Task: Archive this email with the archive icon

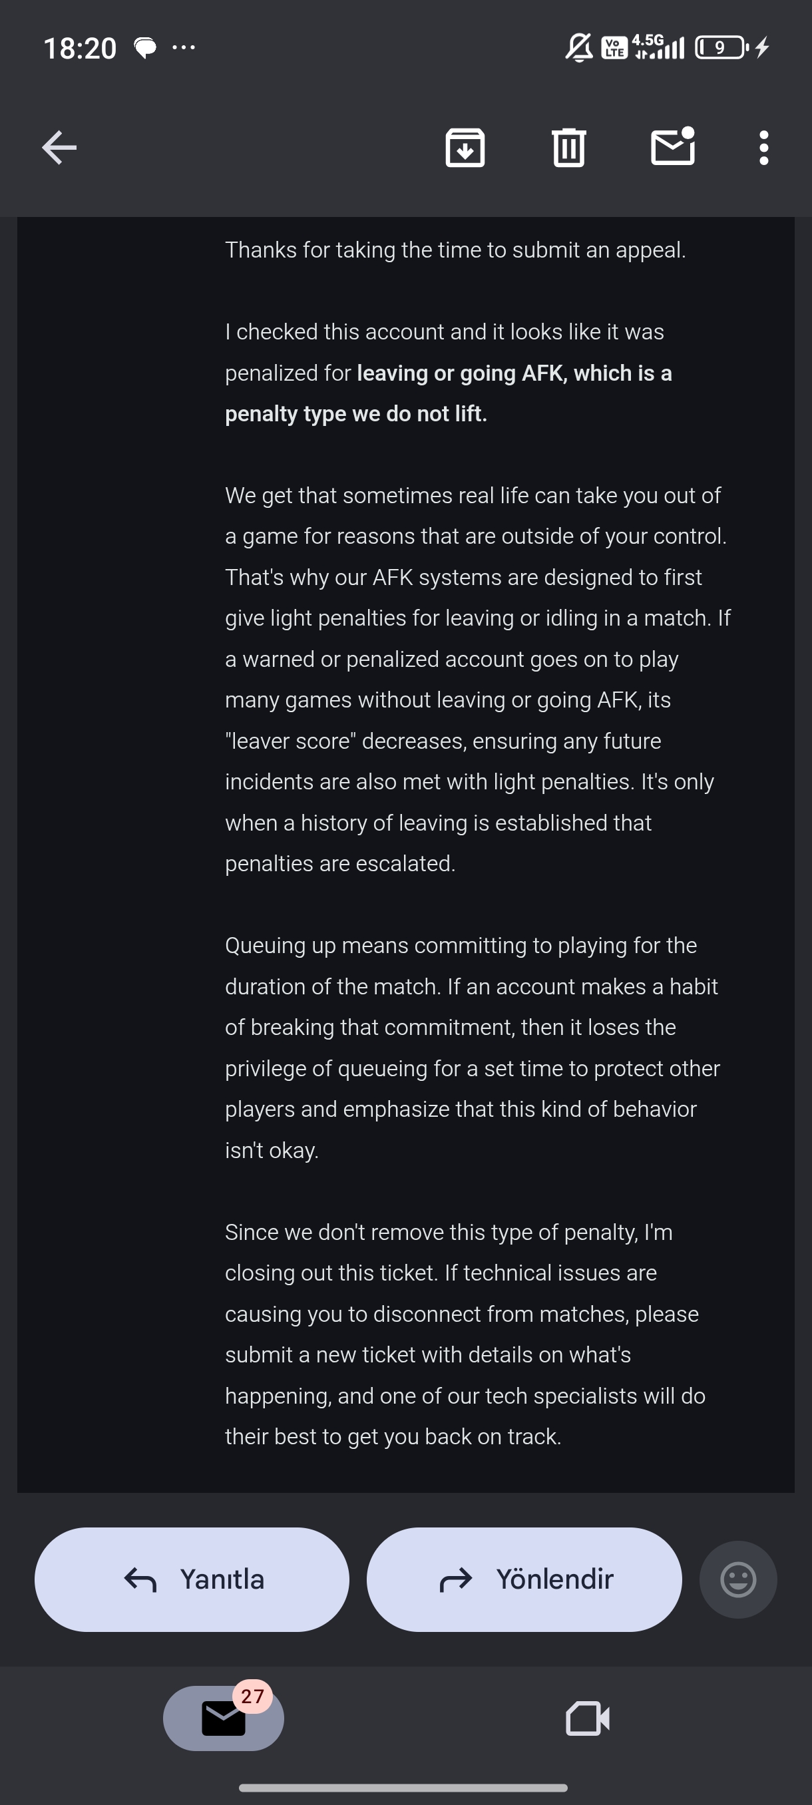Action: click(x=465, y=148)
